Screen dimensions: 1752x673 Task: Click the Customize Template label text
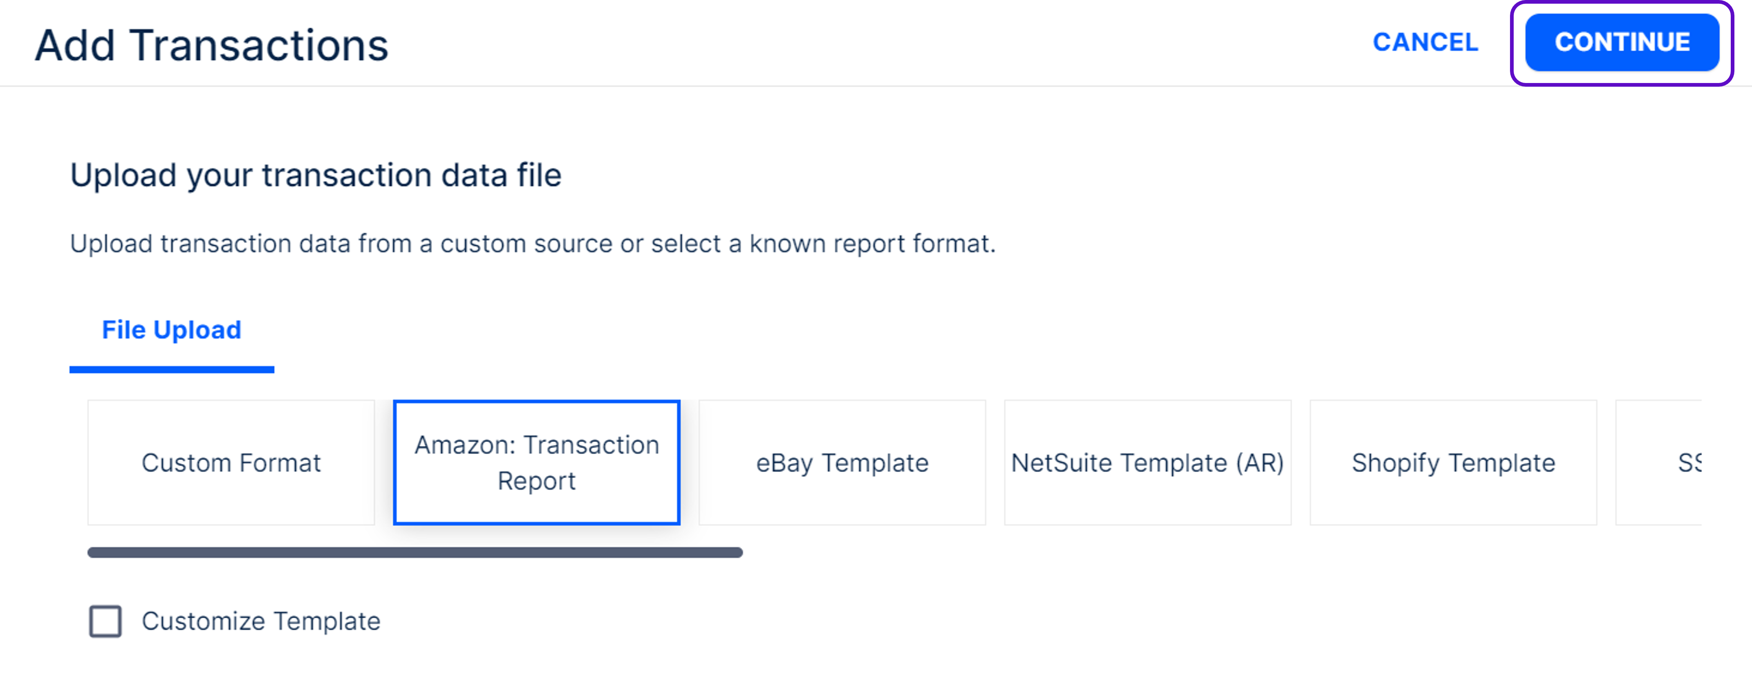pyautogui.click(x=261, y=621)
